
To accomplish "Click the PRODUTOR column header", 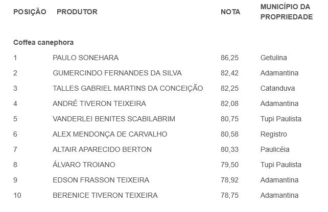I will [x=77, y=12].
